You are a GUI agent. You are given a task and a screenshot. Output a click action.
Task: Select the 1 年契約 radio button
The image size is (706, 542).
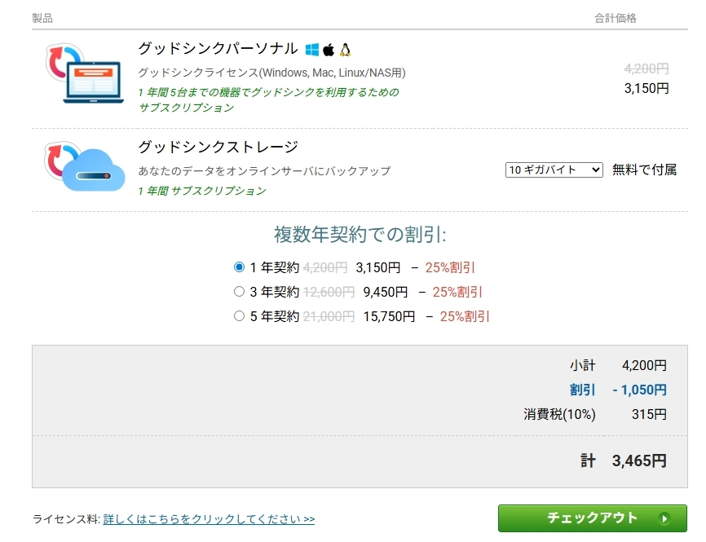click(239, 267)
